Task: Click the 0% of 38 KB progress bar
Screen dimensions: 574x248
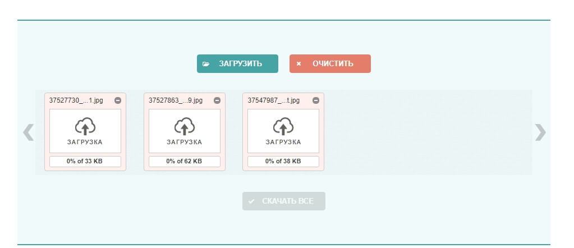Action: point(283,162)
